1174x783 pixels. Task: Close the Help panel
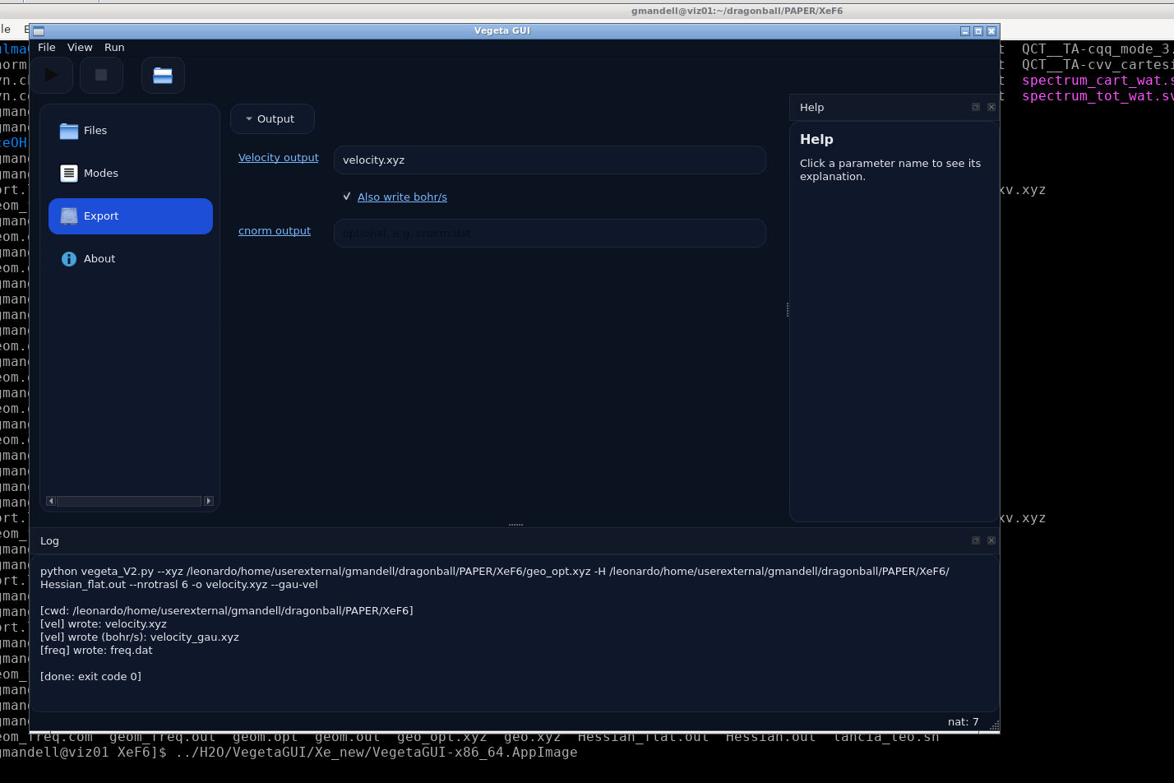pos(991,107)
